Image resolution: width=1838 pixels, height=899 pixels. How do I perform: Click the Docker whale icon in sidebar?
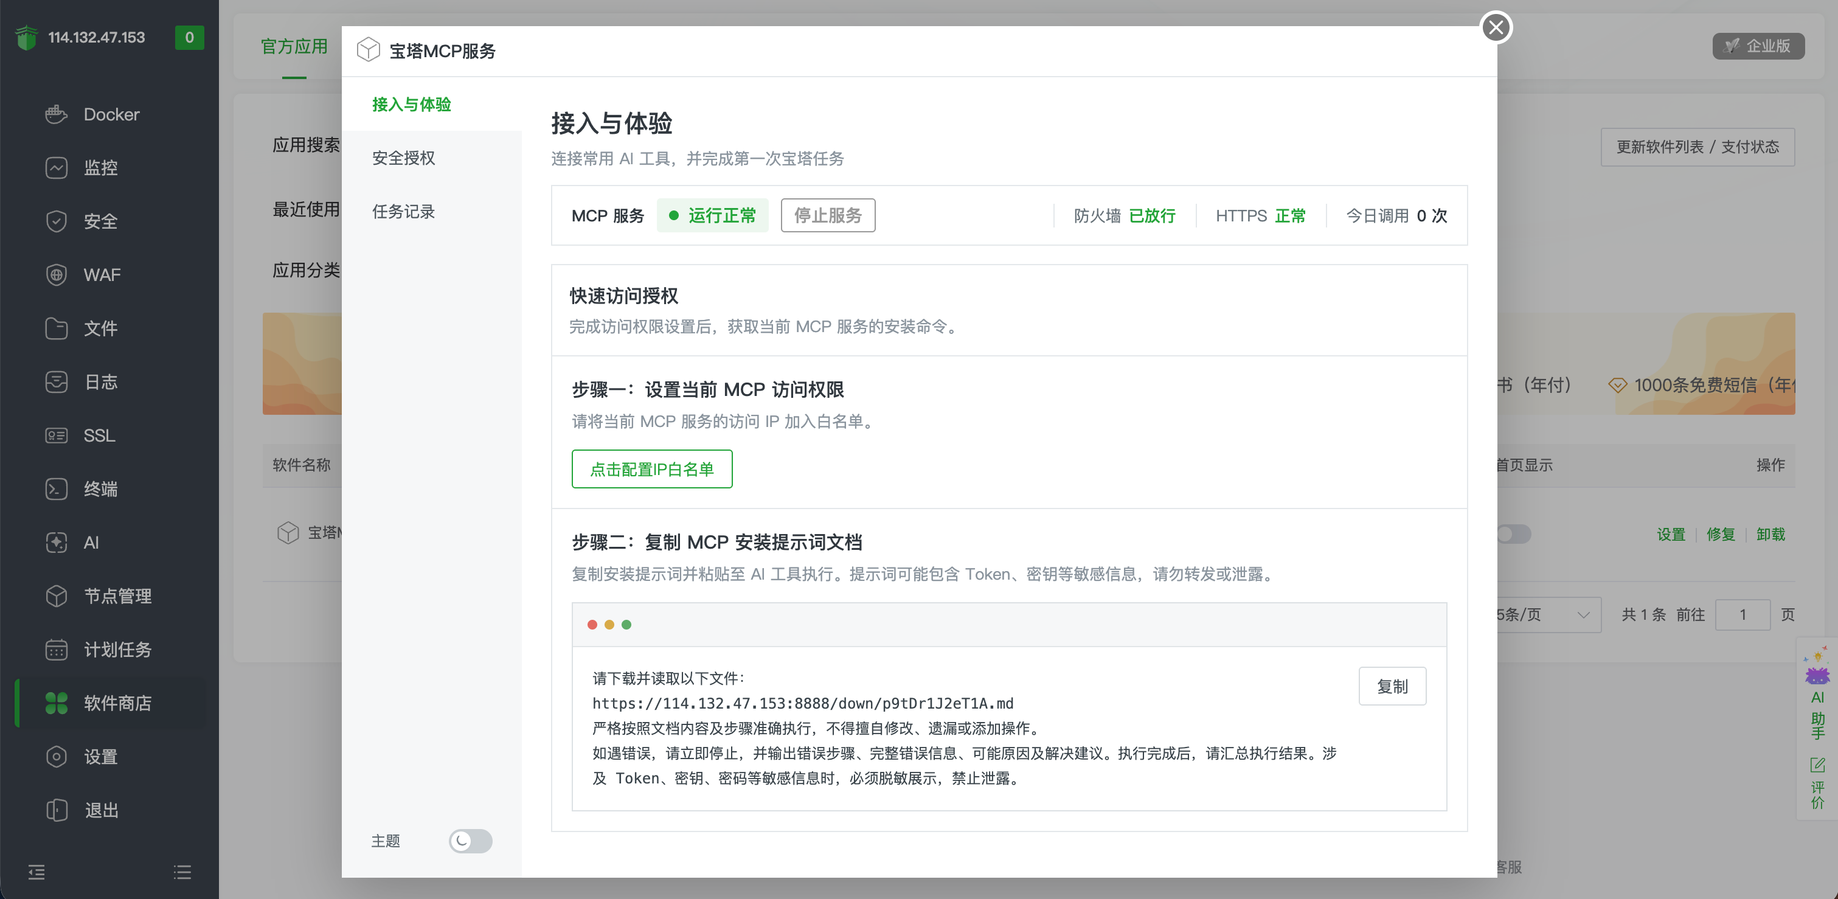pyautogui.click(x=57, y=114)
